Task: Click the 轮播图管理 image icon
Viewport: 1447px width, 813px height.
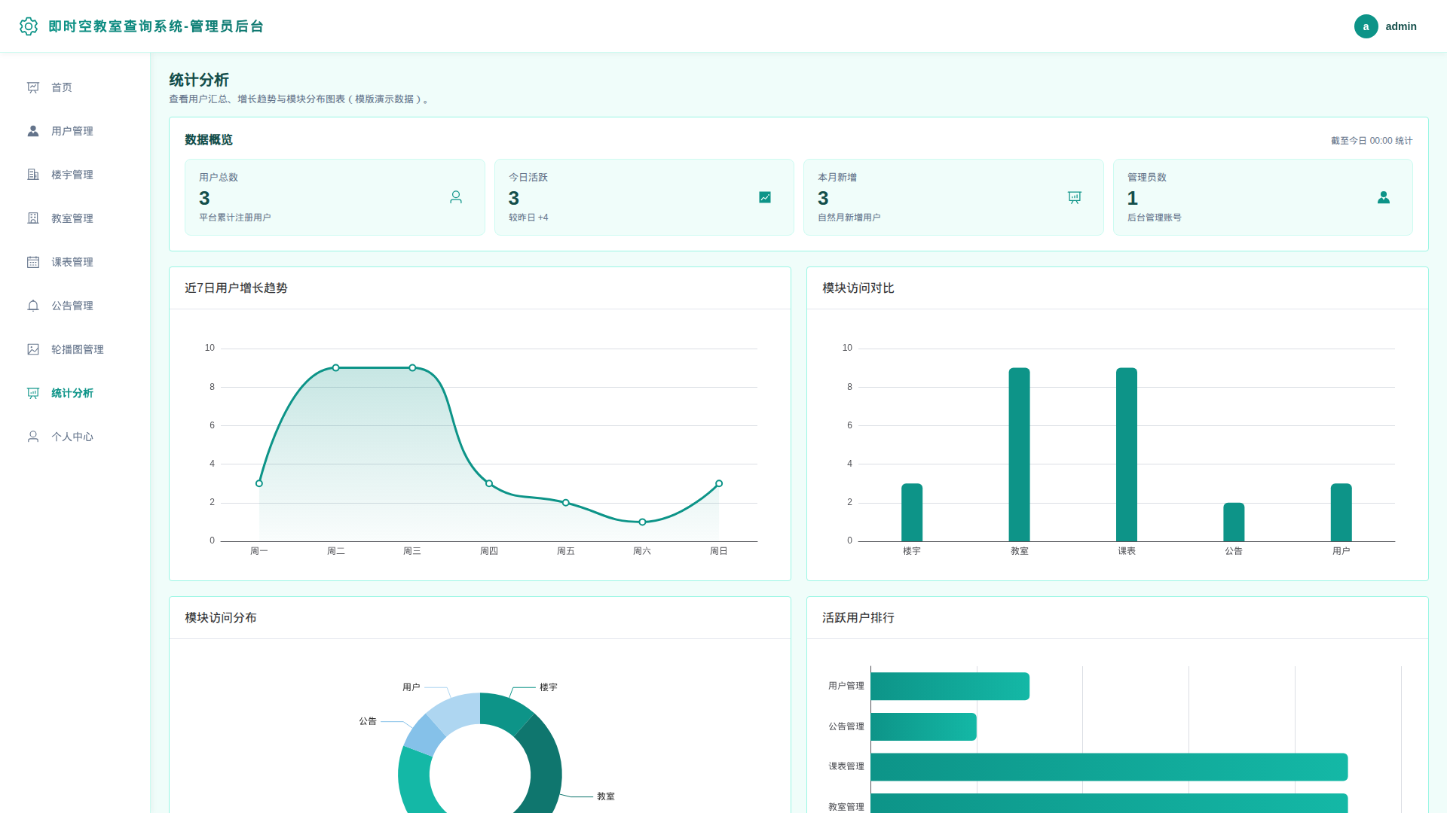Action: [x=33, y=349]
